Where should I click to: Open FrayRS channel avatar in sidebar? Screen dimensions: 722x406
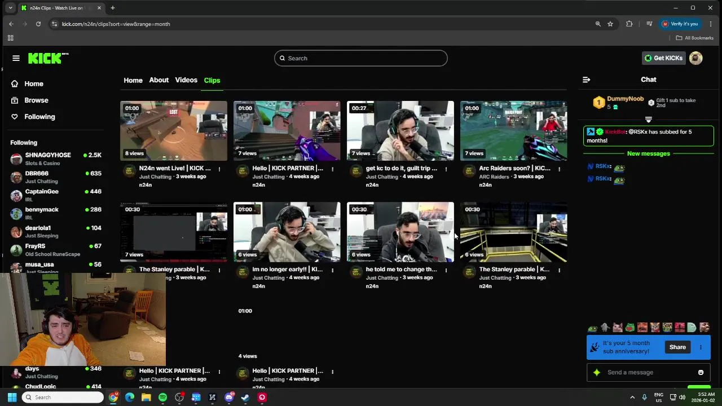[16, 250]
